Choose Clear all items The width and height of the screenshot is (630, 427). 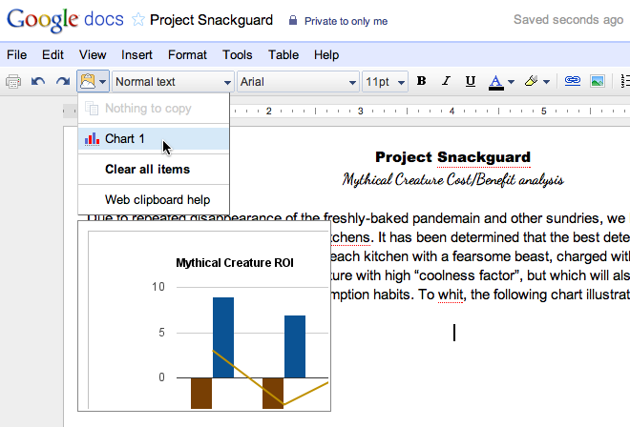(x=154, y=170)
